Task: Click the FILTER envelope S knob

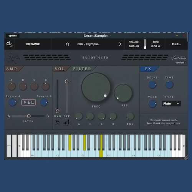Action: [101, 116]
